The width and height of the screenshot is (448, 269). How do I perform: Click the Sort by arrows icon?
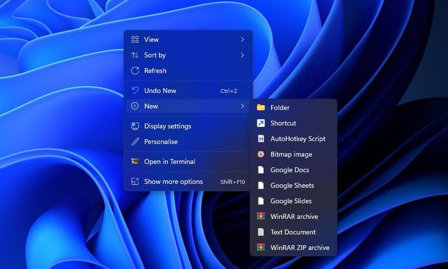[x=135, y=55]
